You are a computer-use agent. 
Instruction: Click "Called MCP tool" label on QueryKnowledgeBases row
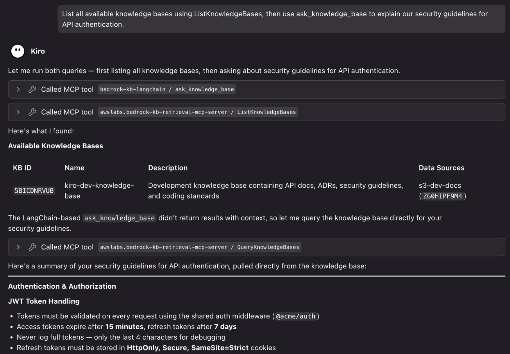pyautogui.click(x=67, y=247)
